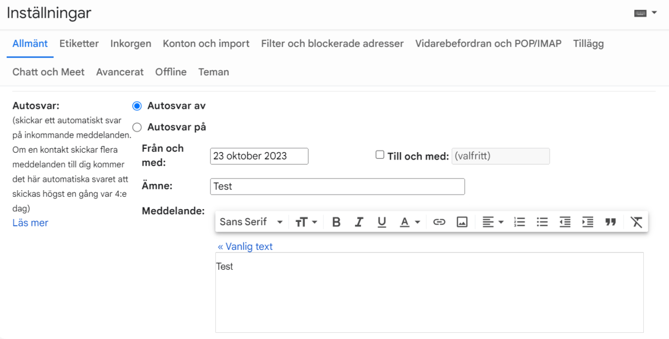The height and width of the screenshot is (339, 669).
Task: Create a numbered list in the message
Action: (x=519, y=221)
